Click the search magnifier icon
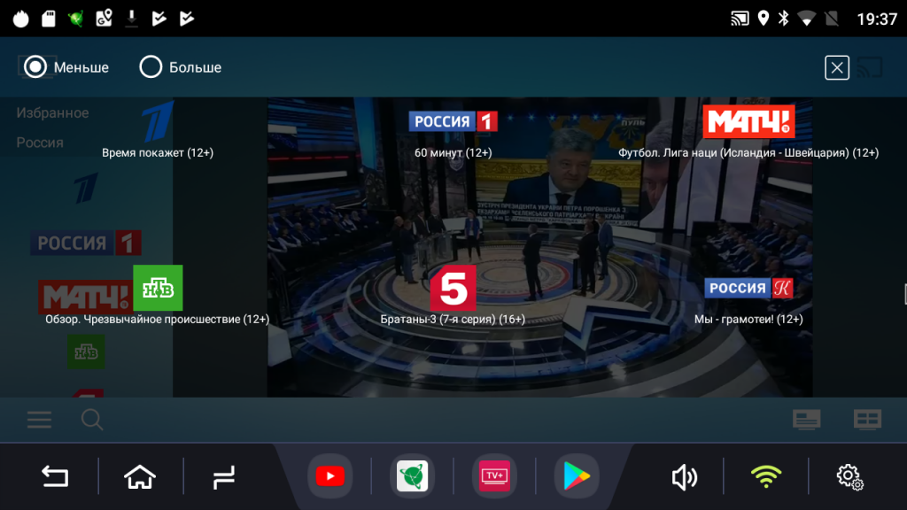The width and height of the screenshot is (907, 510). [92, 420]
